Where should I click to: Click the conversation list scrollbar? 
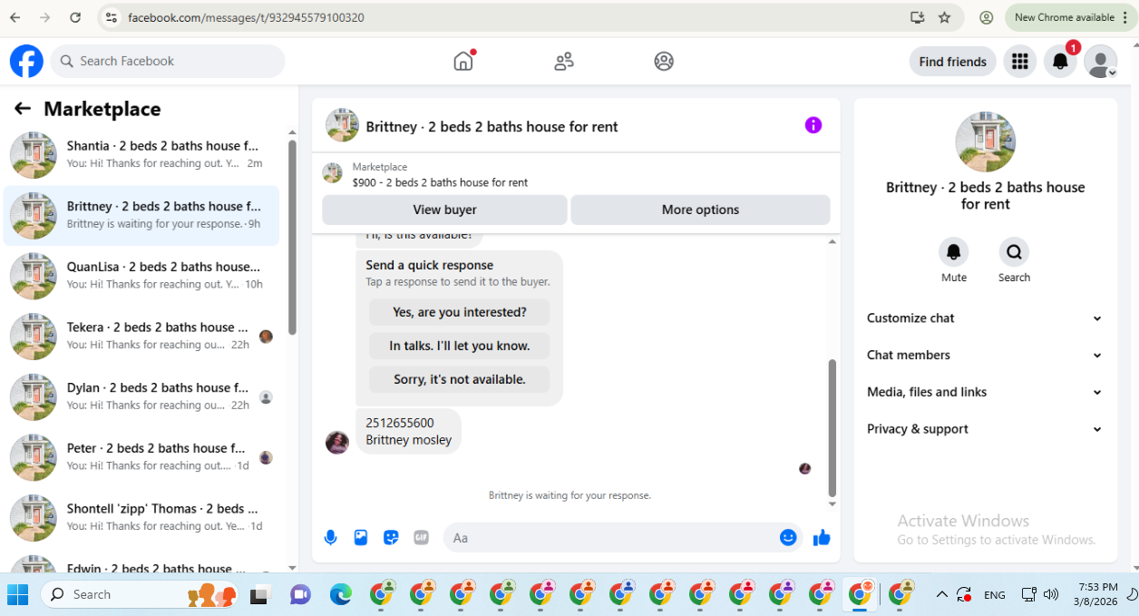(x=292, y=238)
